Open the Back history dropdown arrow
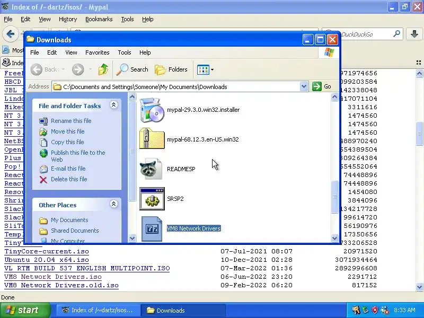 click(63, 70)
